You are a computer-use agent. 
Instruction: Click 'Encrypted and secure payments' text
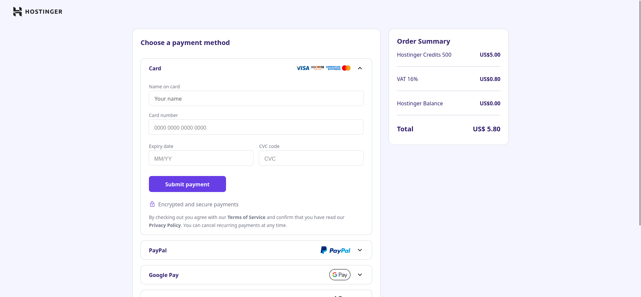(x=198, y=204)
